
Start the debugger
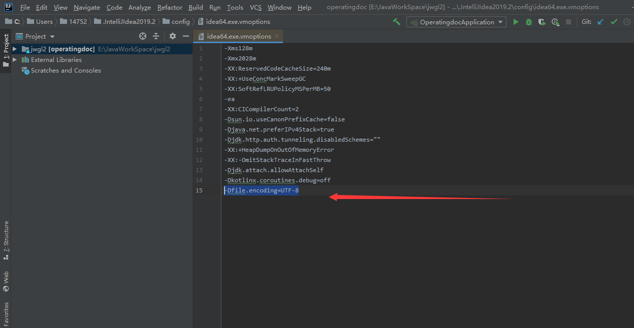(x=528, y=22)
